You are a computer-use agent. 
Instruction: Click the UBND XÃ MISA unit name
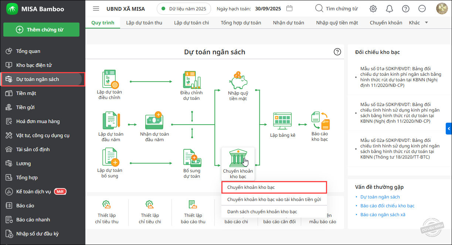pos(126,8)
